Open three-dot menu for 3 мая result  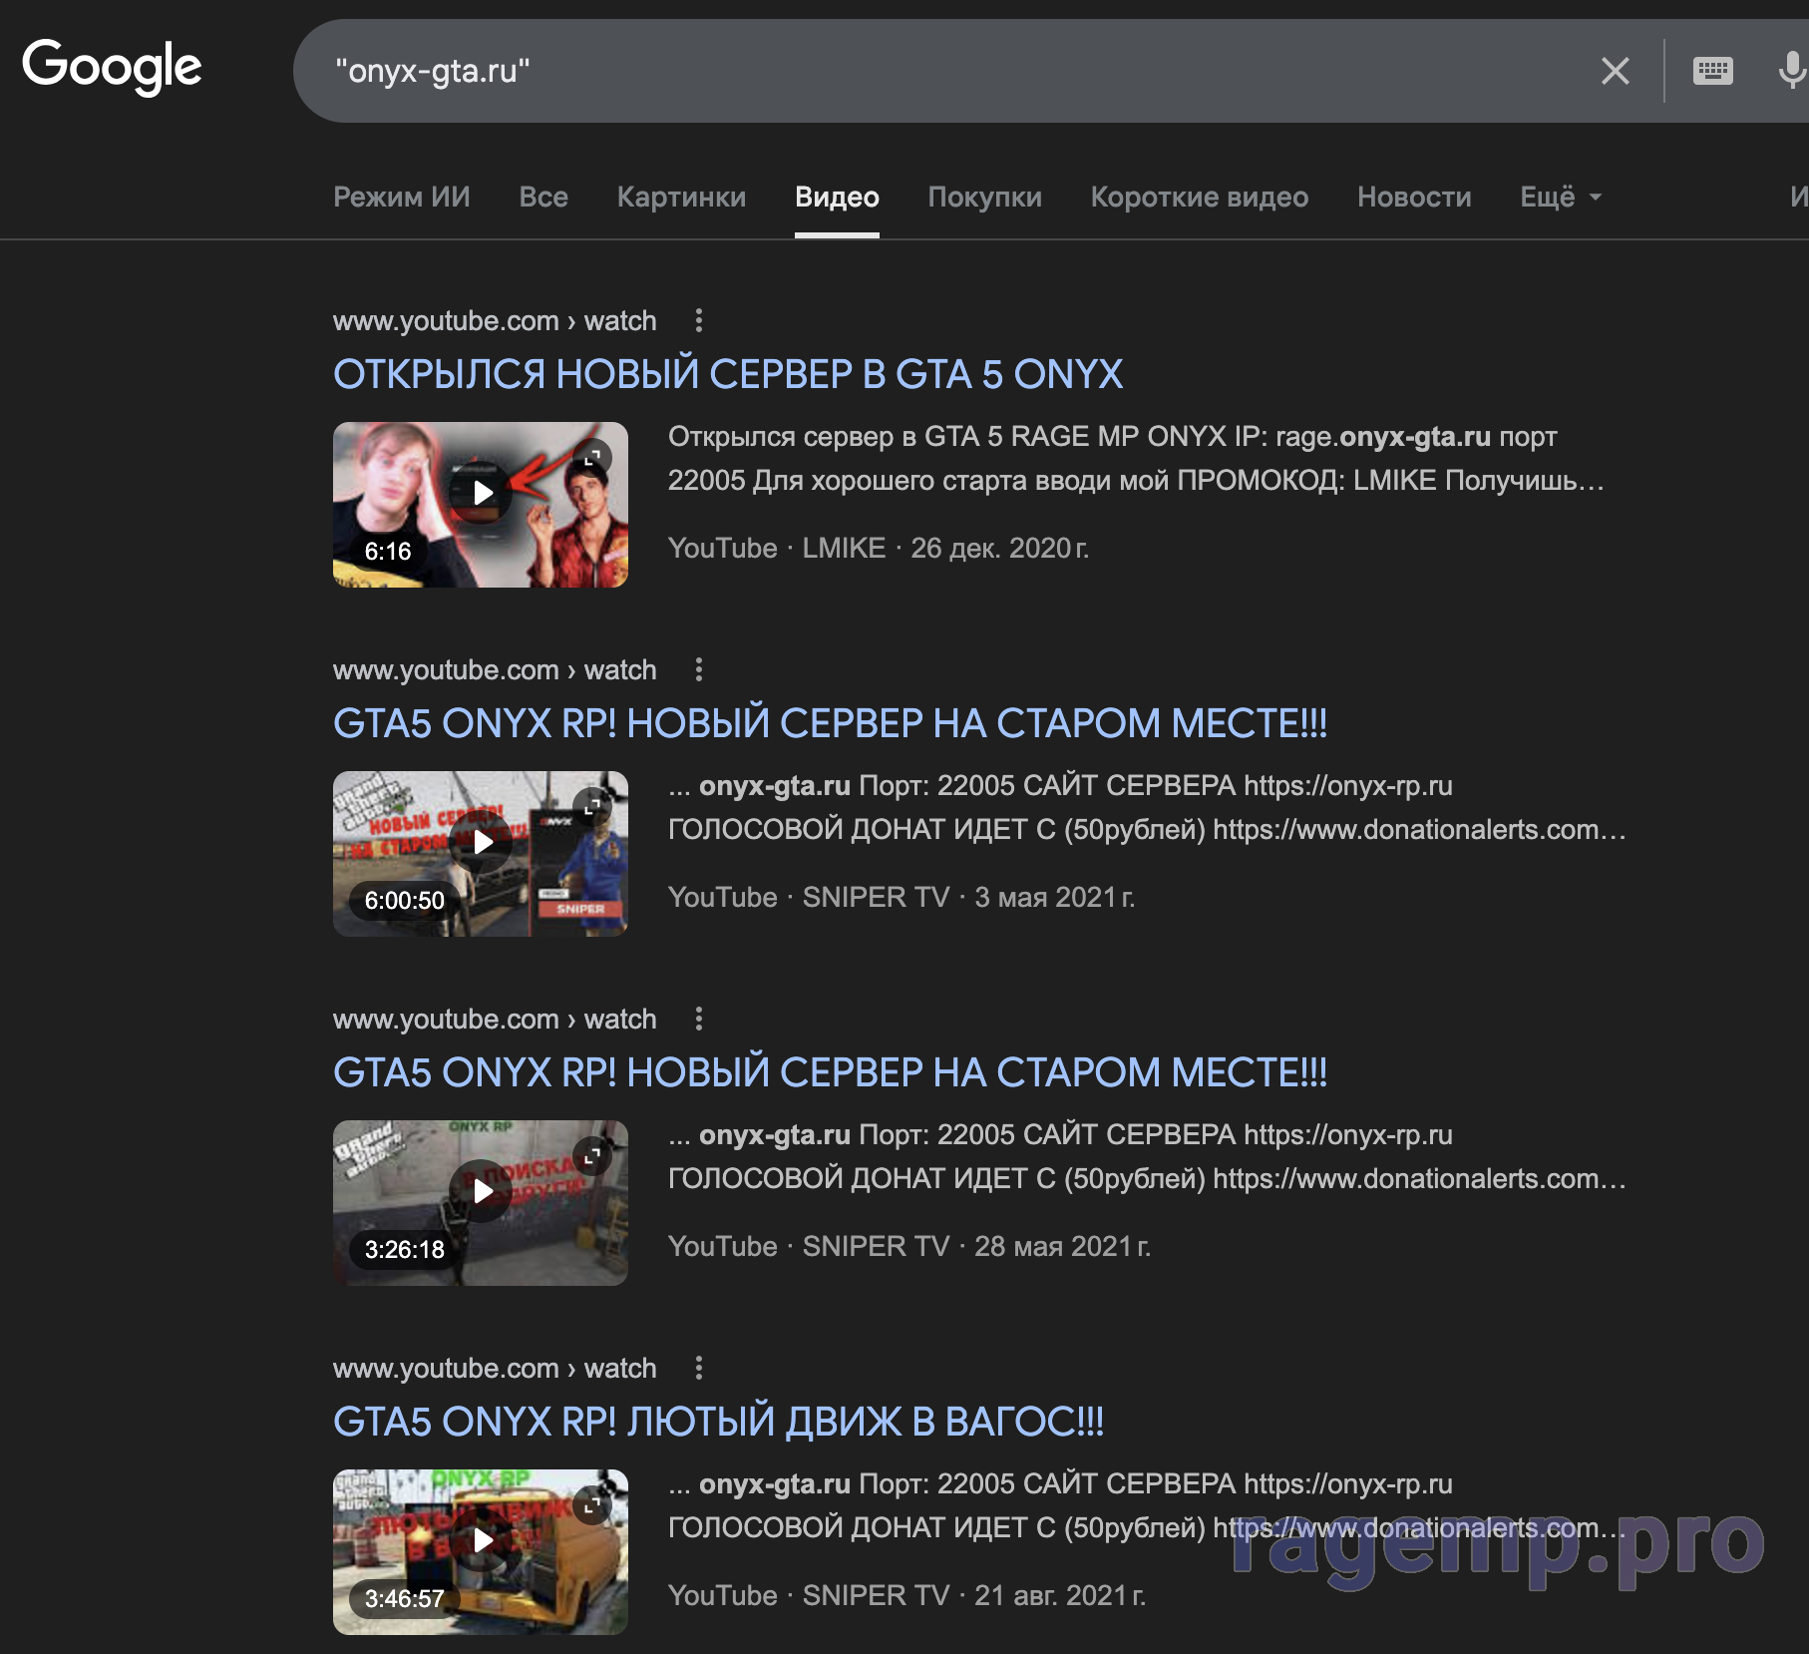click(x=698, y=670)
